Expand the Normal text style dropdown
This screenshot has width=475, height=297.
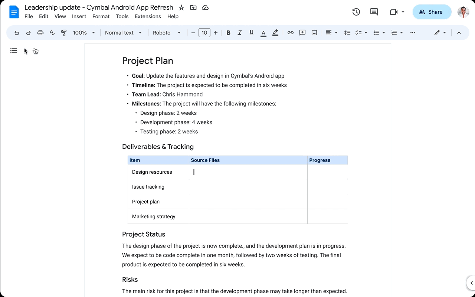click(x=123, y=33)
